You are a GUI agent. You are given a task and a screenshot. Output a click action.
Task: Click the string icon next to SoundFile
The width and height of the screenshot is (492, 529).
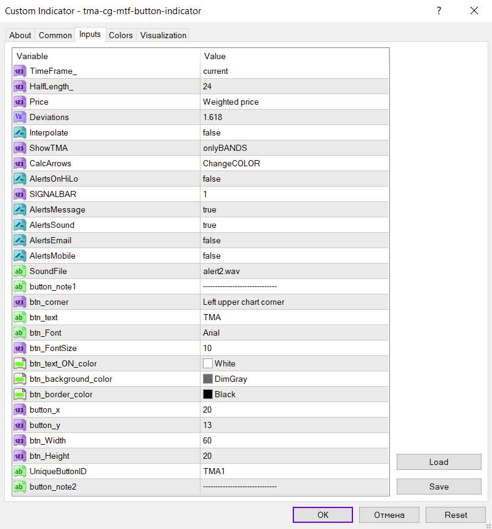pos(19,272)
